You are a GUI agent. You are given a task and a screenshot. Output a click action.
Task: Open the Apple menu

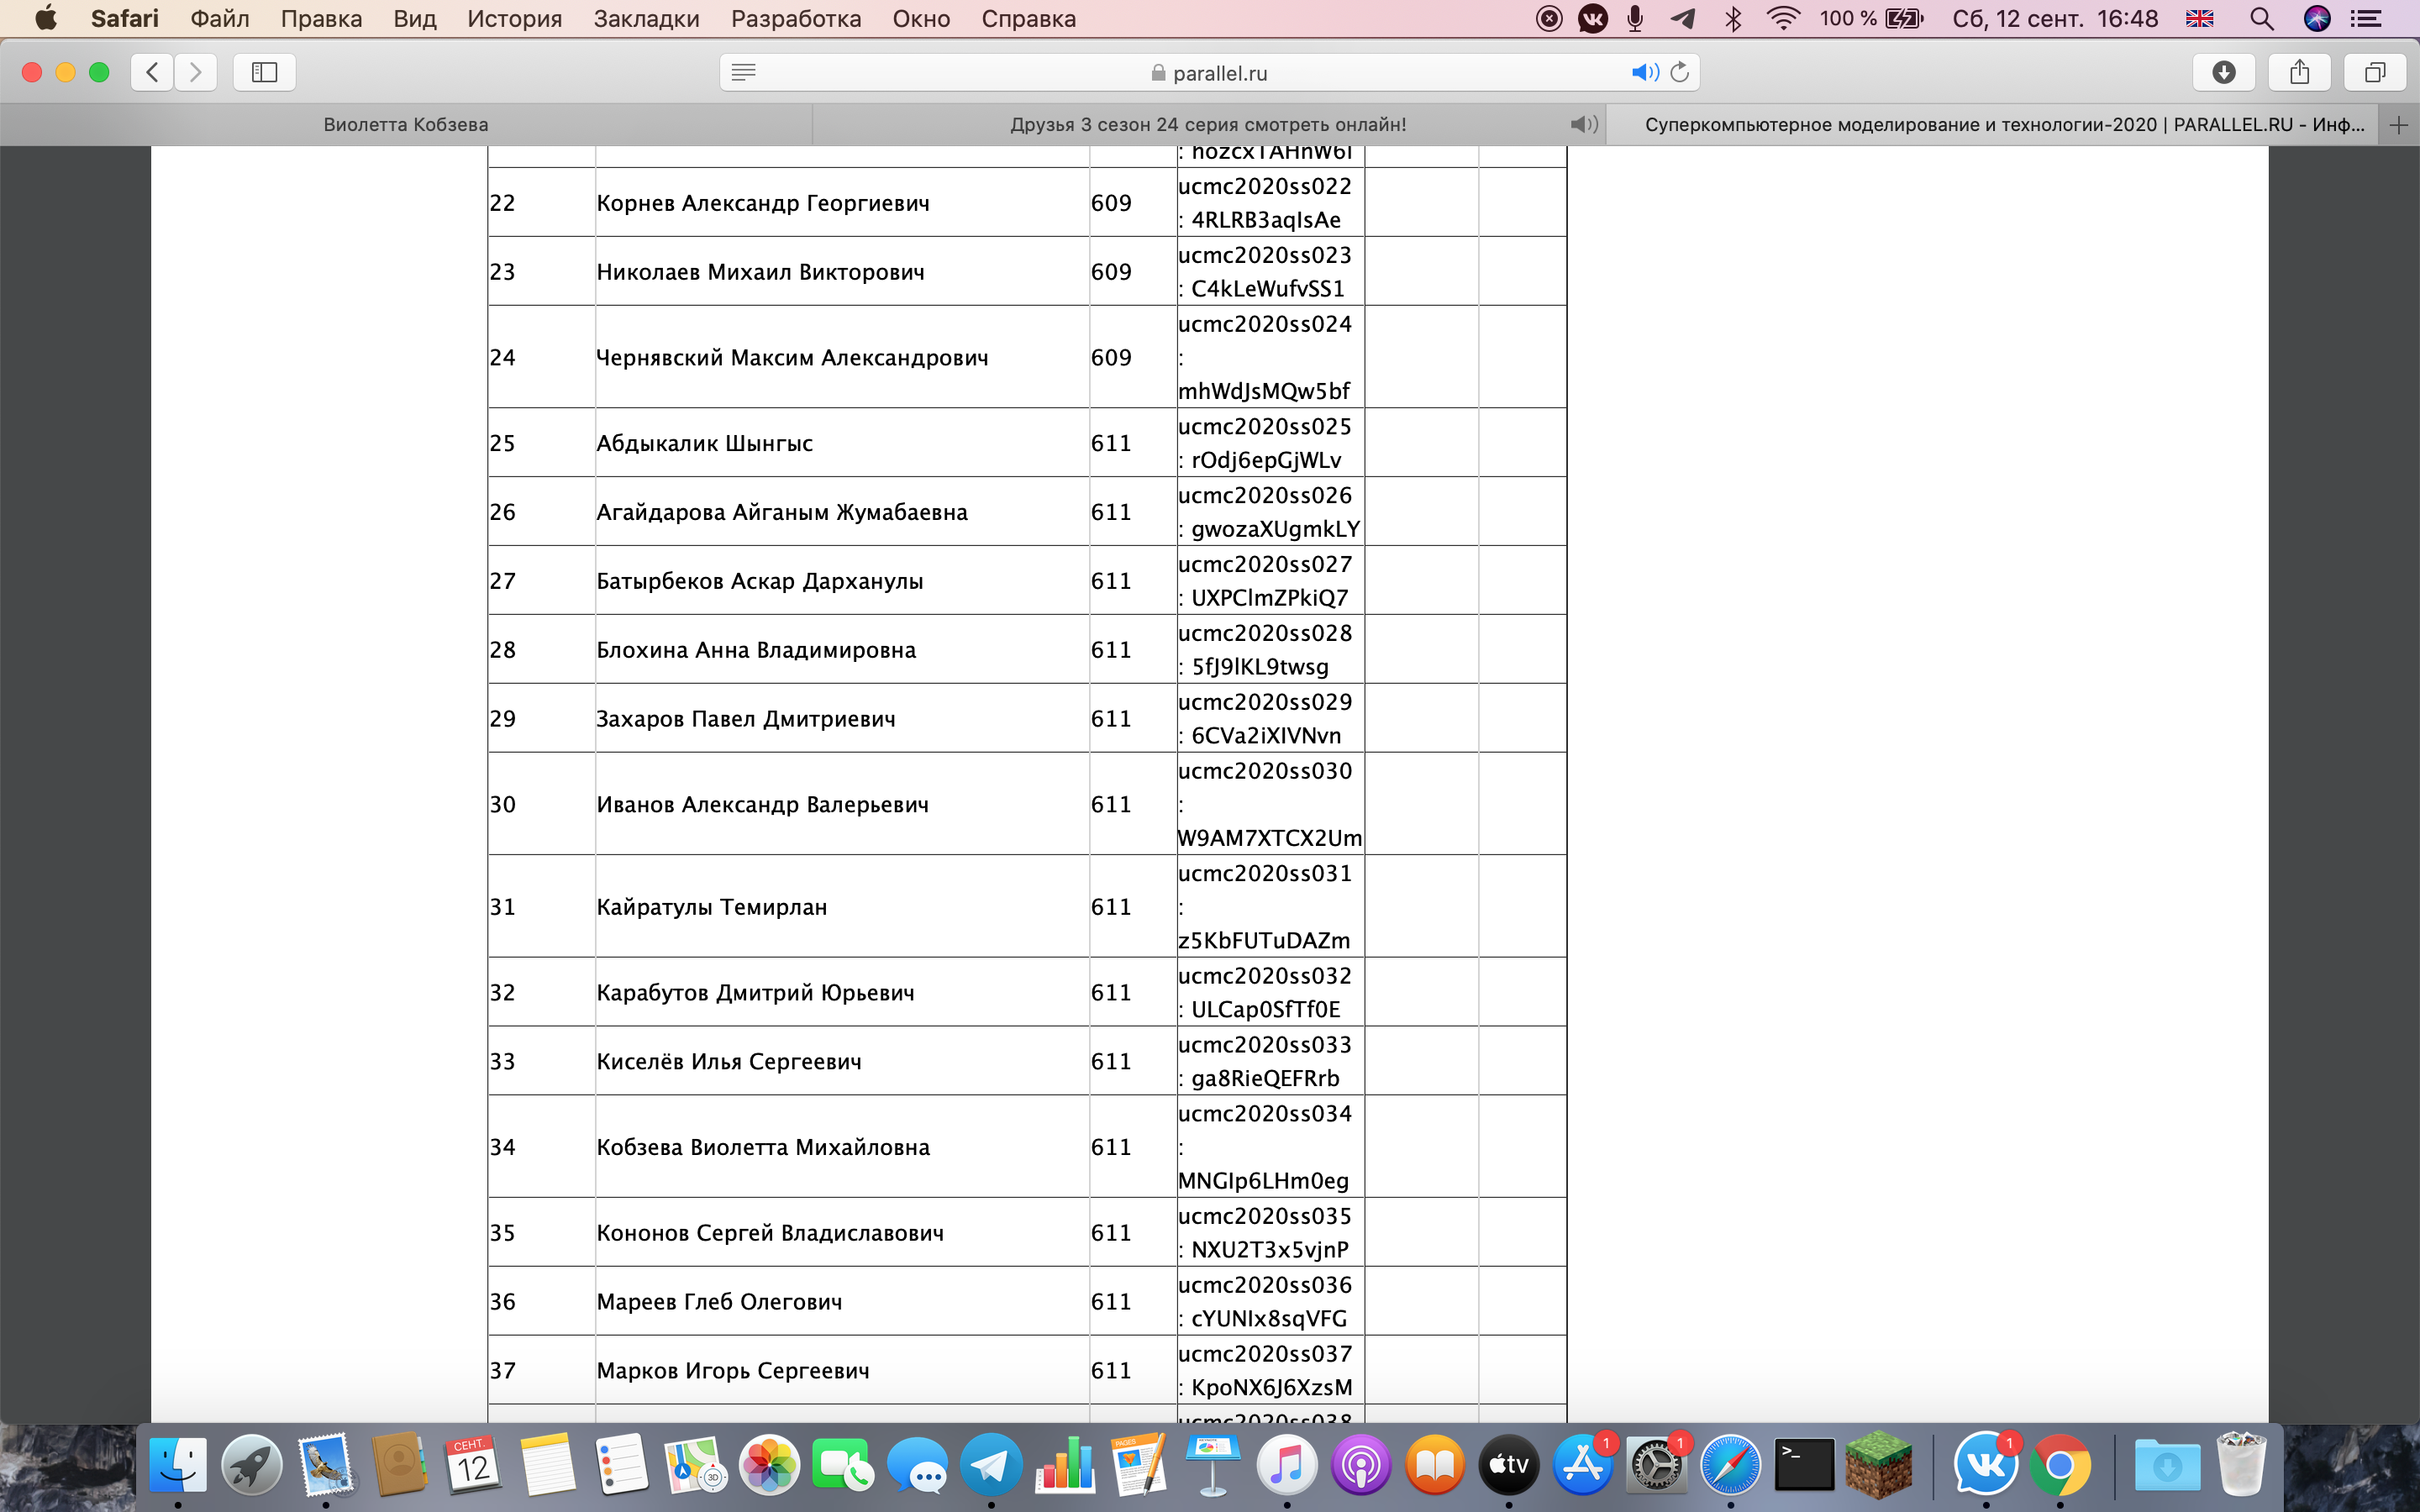[x=46, y=18]
